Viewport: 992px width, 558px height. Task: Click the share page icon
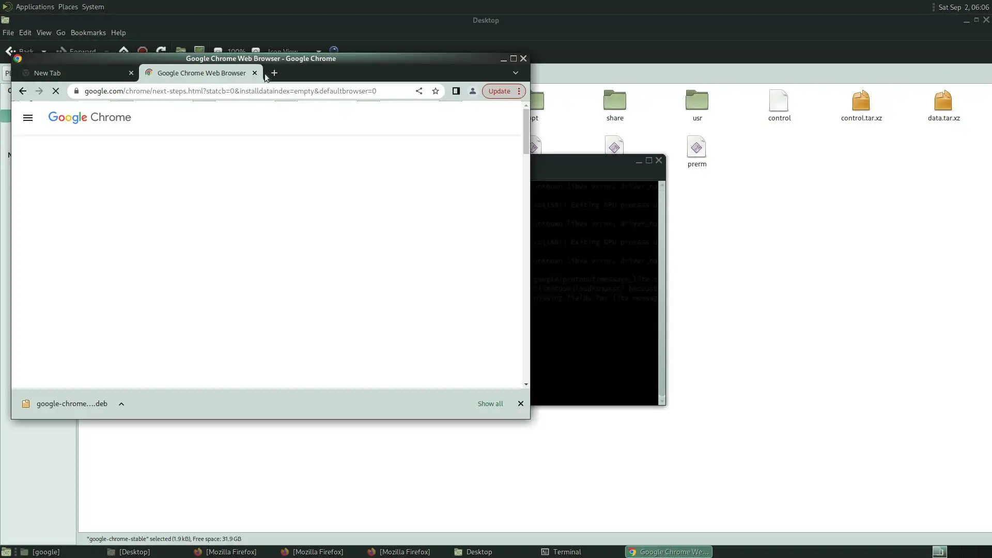[419, 91]
